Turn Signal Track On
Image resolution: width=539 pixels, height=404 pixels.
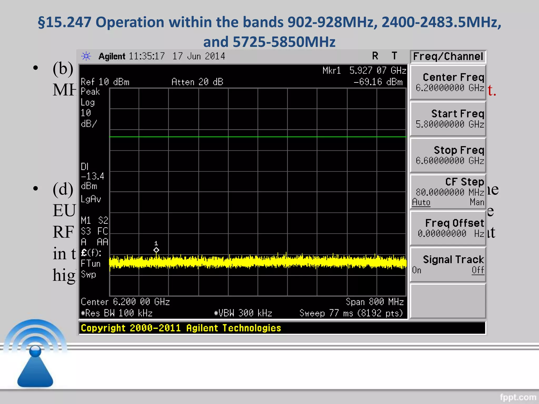[x=417, y=270]
